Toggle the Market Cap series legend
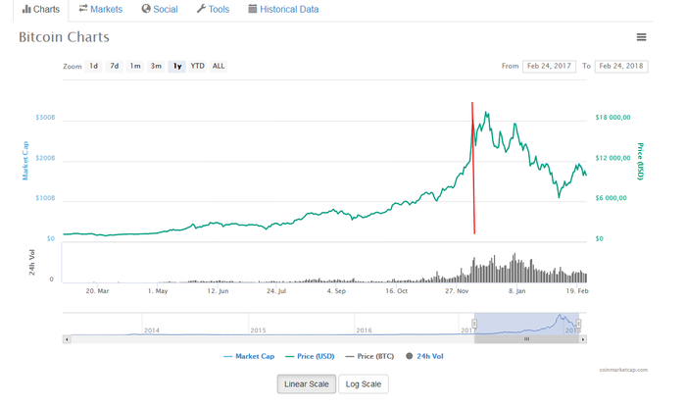This screenshot has width=686, height=406. 249,356
